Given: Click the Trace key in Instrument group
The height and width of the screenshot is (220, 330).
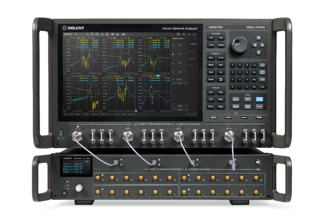Looking at the screenshot, I should pyautogui.click(x=211, y=45).
